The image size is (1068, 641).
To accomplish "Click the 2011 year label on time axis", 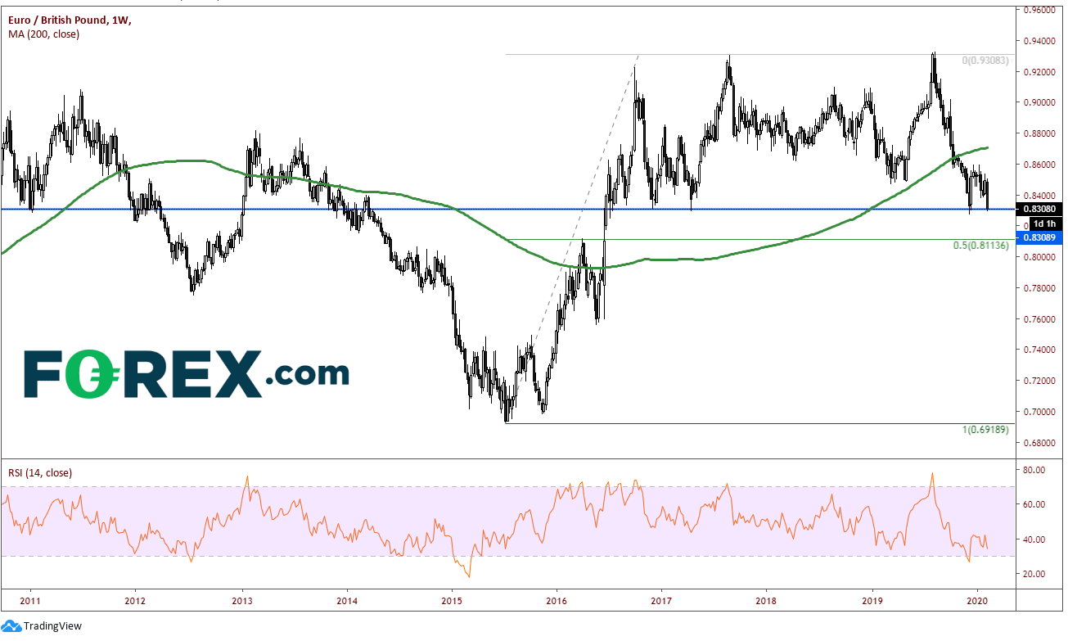I will tap(31, 601).
